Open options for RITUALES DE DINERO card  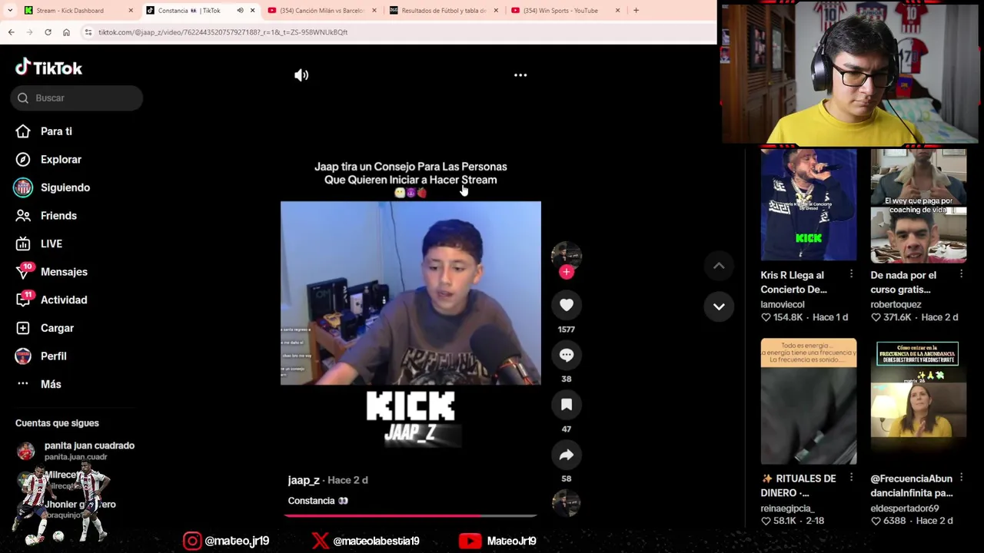[851, 478]
